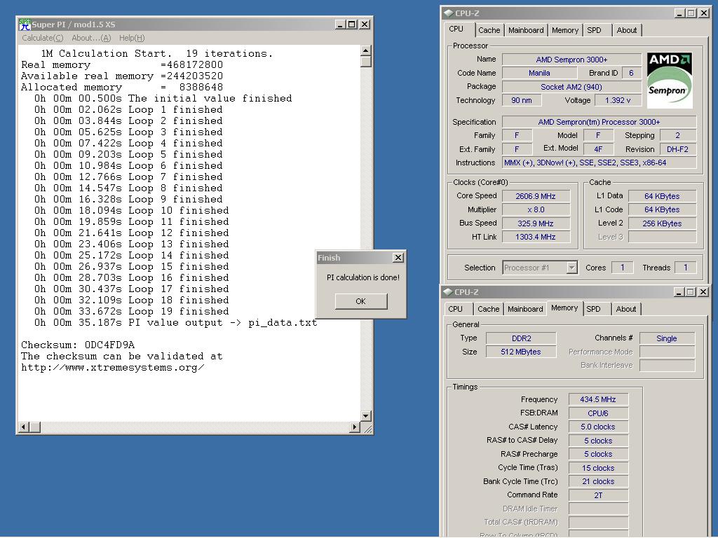Open About menu in Super PI
This screenshot has width=718, height=538.
pos(91,38)
